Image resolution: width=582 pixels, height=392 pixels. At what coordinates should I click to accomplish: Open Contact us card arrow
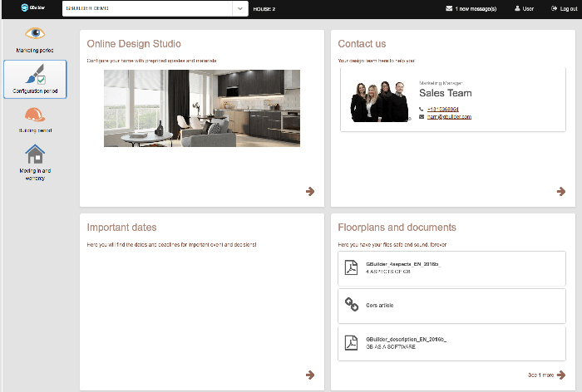[561, 191]
